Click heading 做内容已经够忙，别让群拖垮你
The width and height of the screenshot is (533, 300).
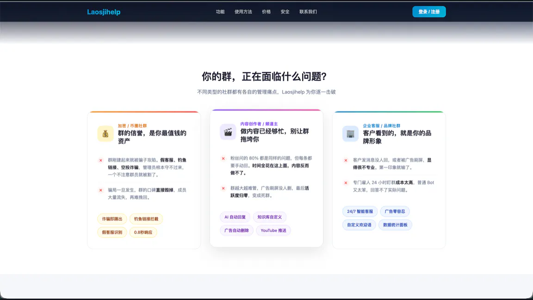(x=275, y=135)
